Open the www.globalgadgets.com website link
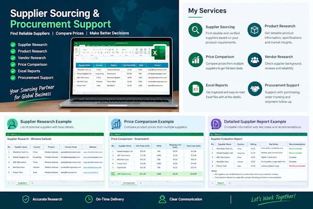The width and height of the screenshot is (313, 209). pos(93,157)
